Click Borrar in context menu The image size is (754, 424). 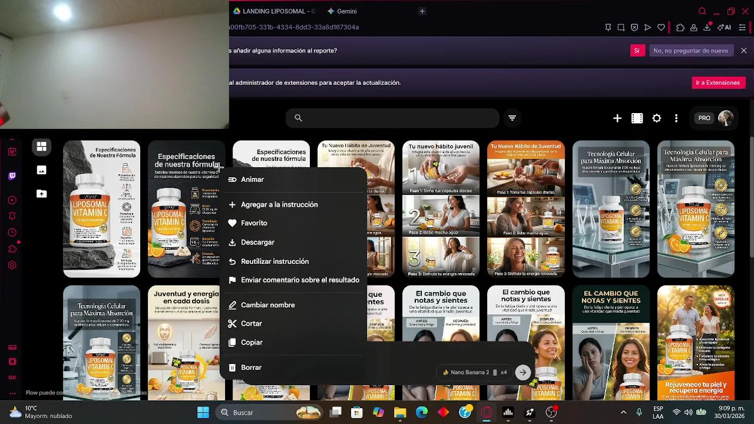pos(293,367)
